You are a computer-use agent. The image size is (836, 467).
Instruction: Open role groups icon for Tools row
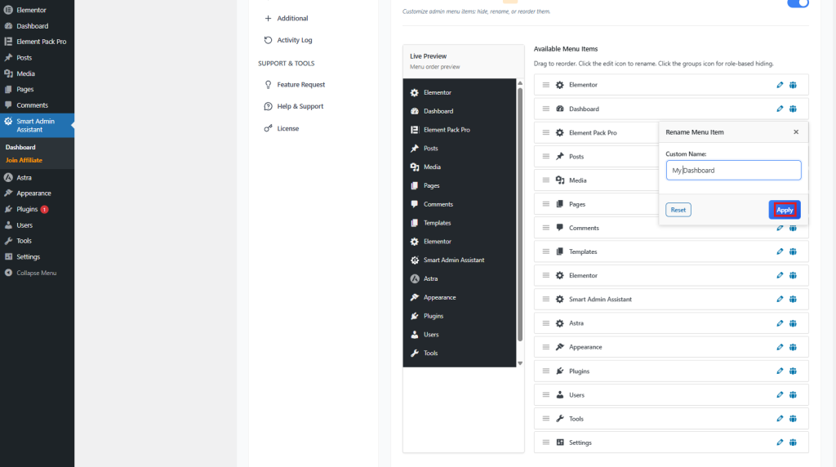(793, 419)
